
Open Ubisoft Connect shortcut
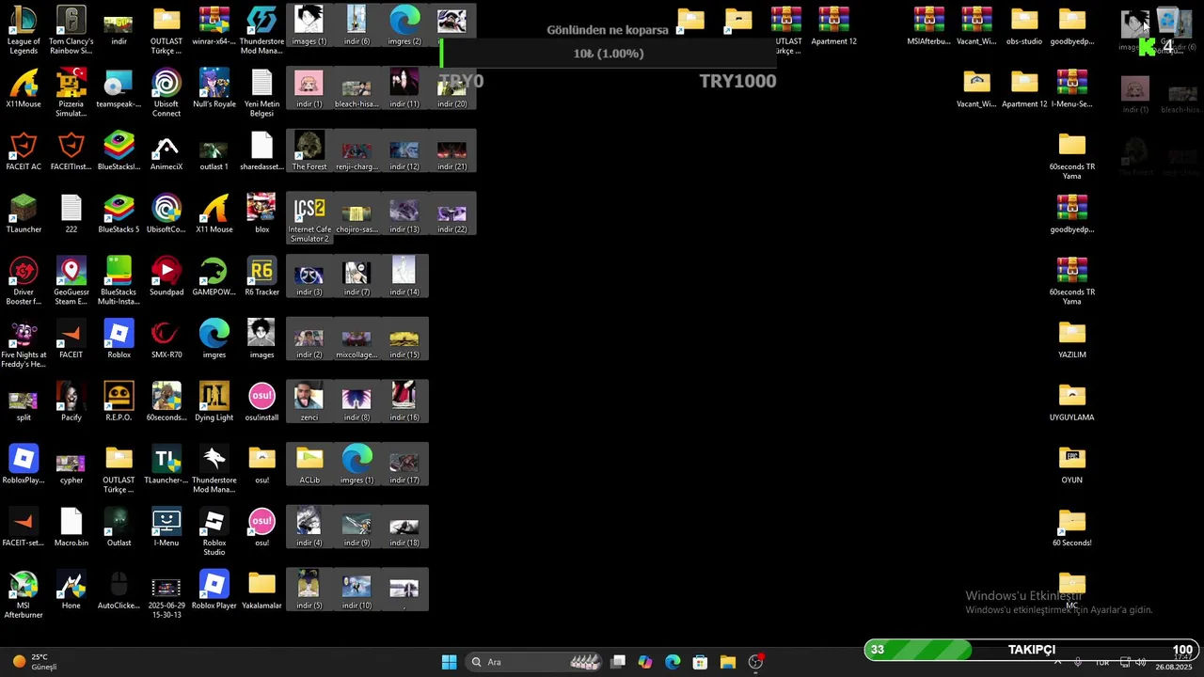coord(166,92)
